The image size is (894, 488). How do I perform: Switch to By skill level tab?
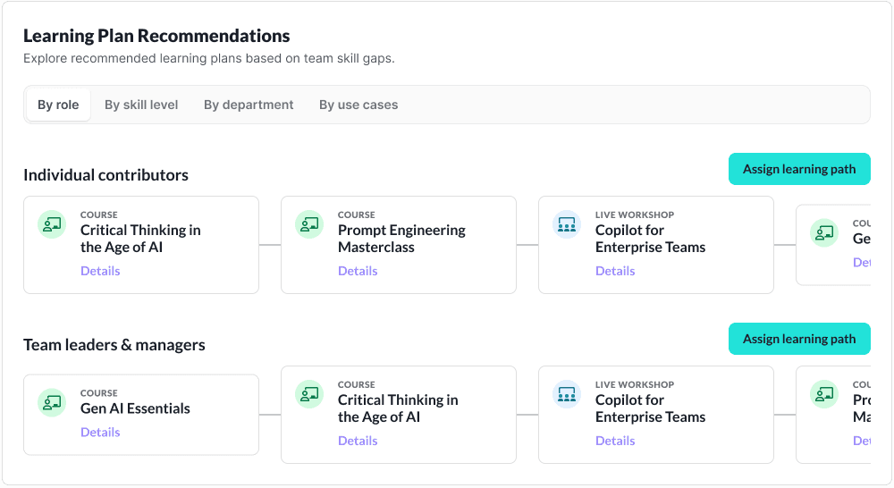tap(141, 105)
